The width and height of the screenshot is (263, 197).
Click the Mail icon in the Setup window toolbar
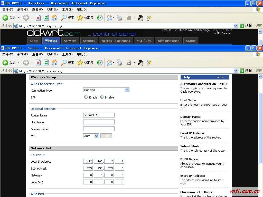[109, 63]
